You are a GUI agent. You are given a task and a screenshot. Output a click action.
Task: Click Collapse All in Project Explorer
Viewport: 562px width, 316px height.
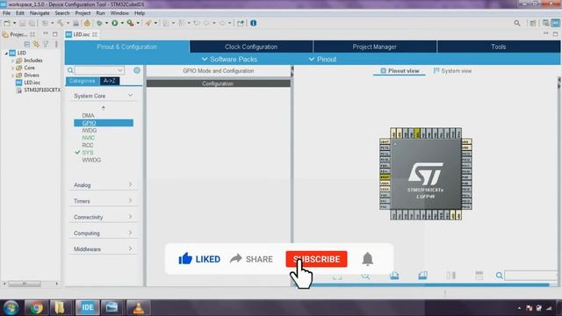click(27, 44)
